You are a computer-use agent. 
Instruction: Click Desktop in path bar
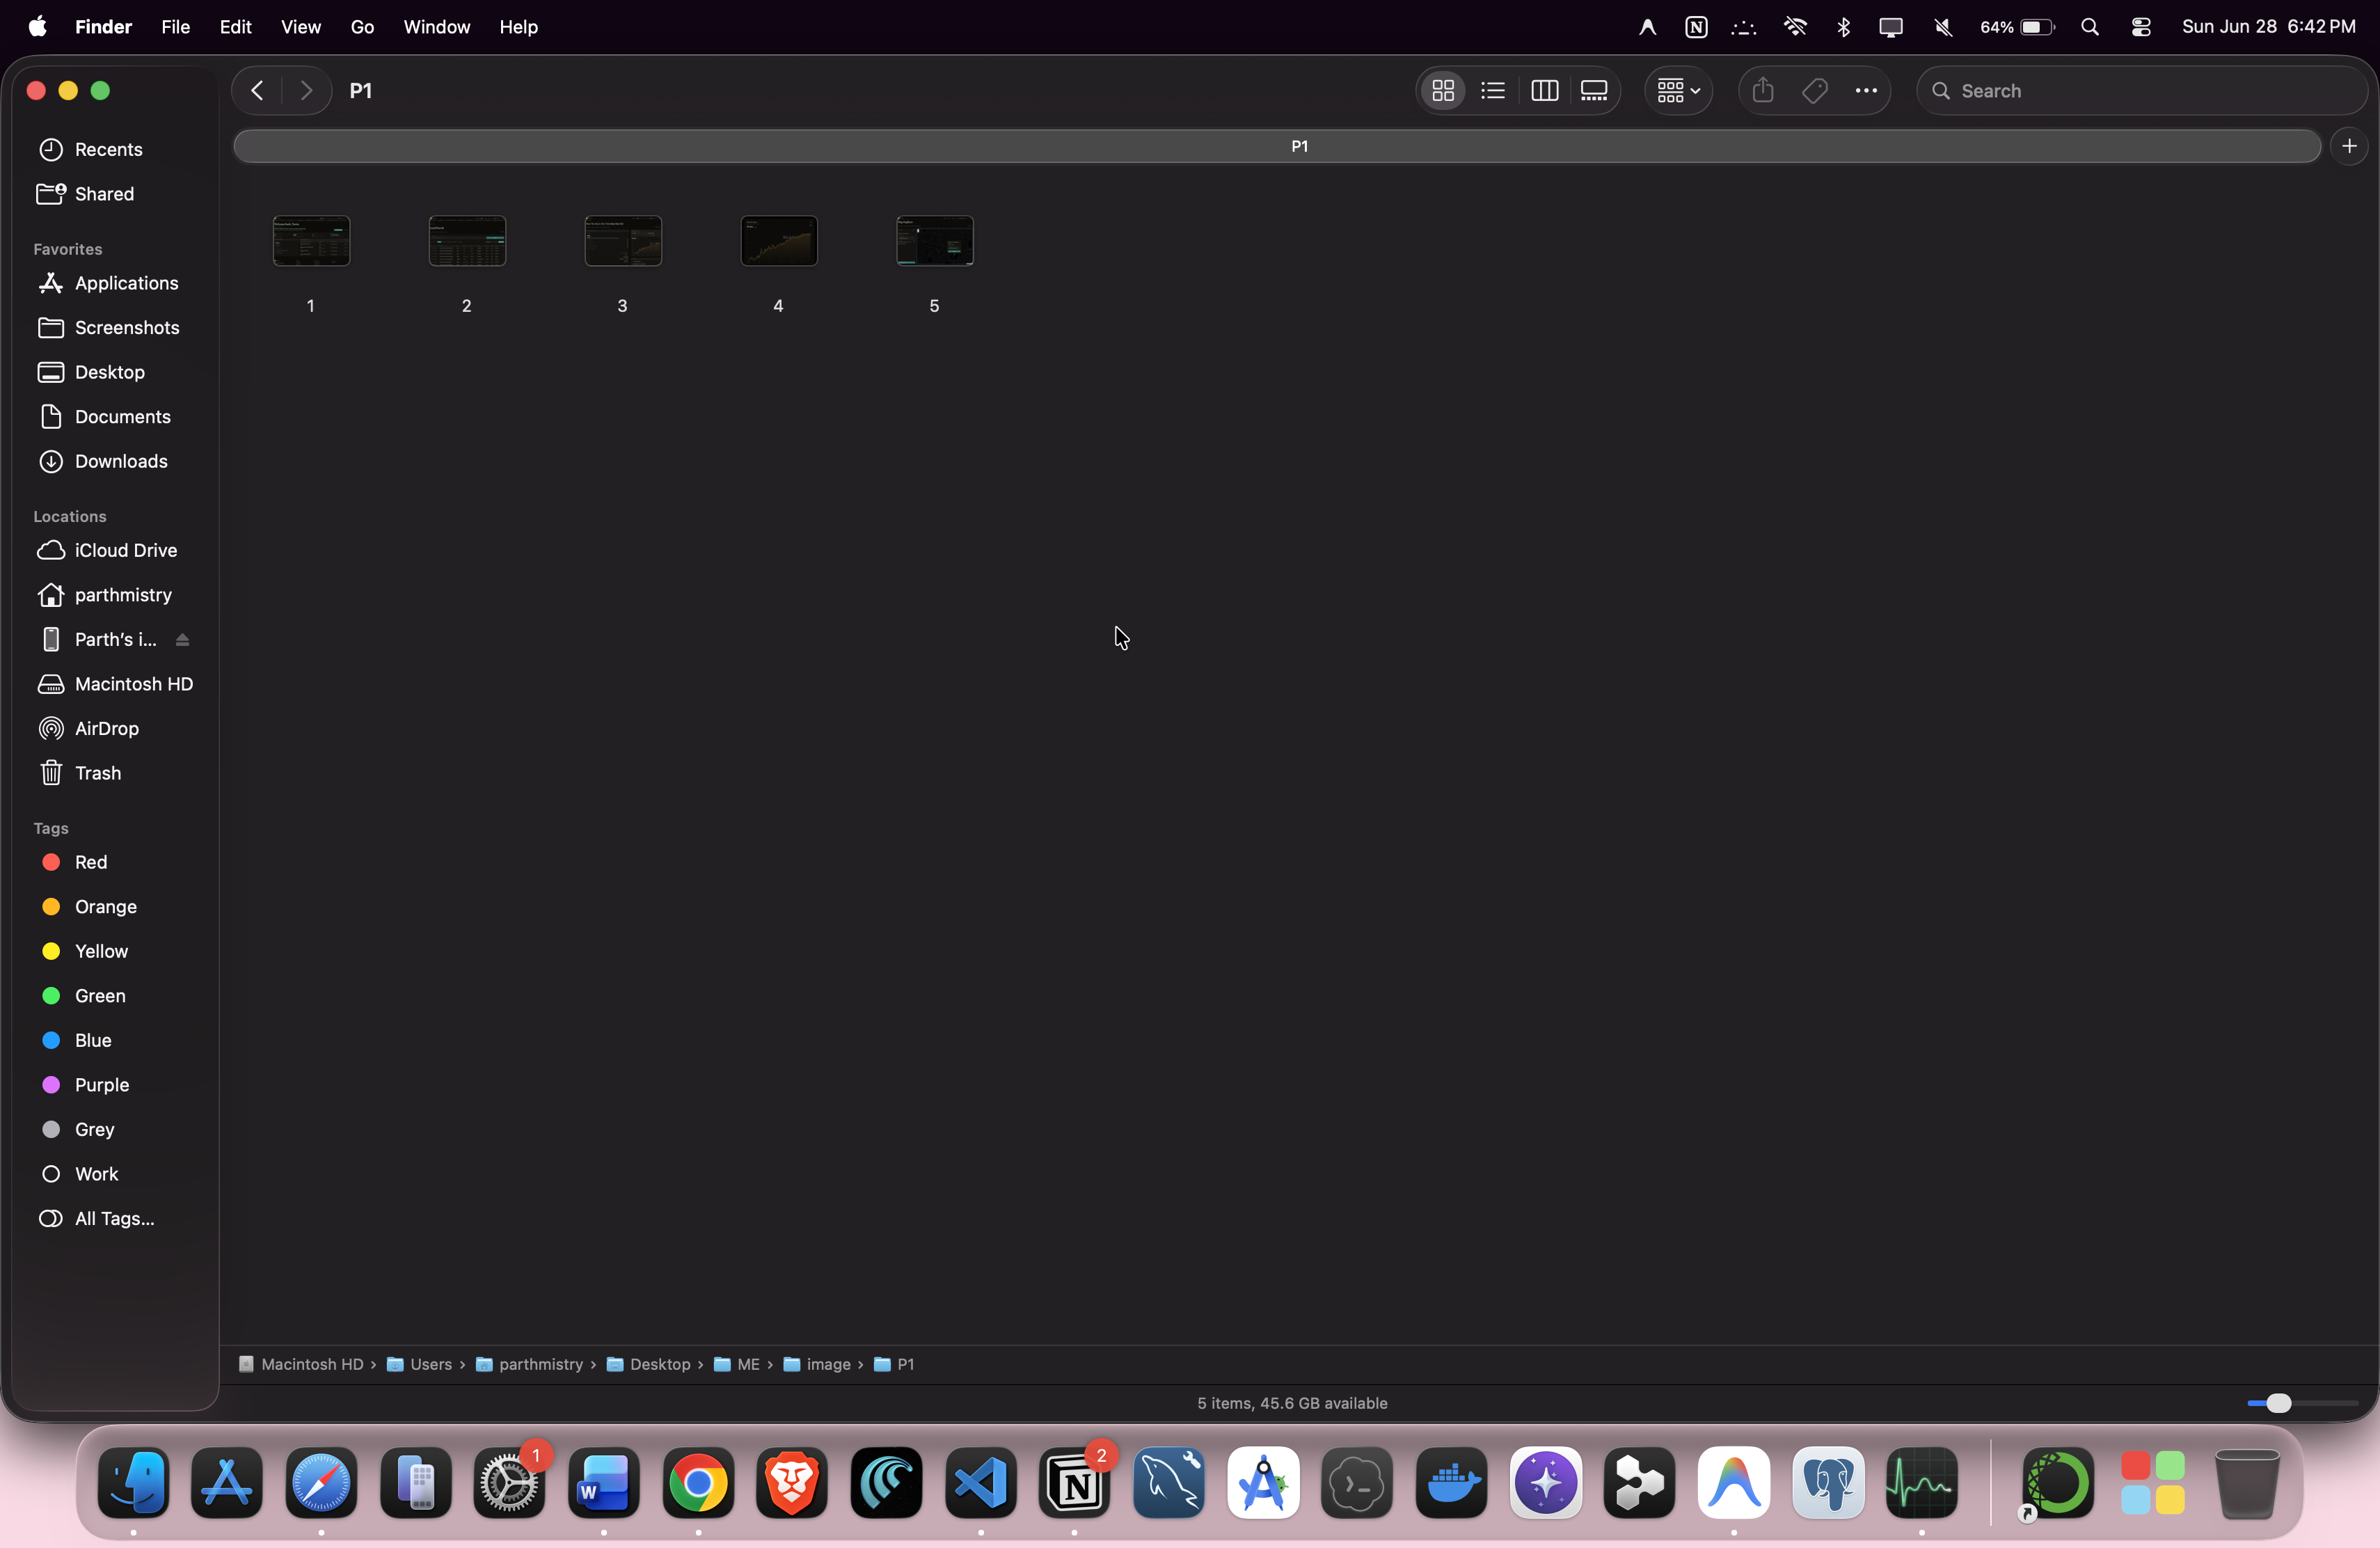click(648, 1365)
